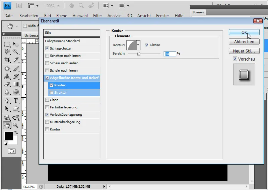Toggle Abgeflachte Kante und Relief checkbox

click(x=47, y=78)
